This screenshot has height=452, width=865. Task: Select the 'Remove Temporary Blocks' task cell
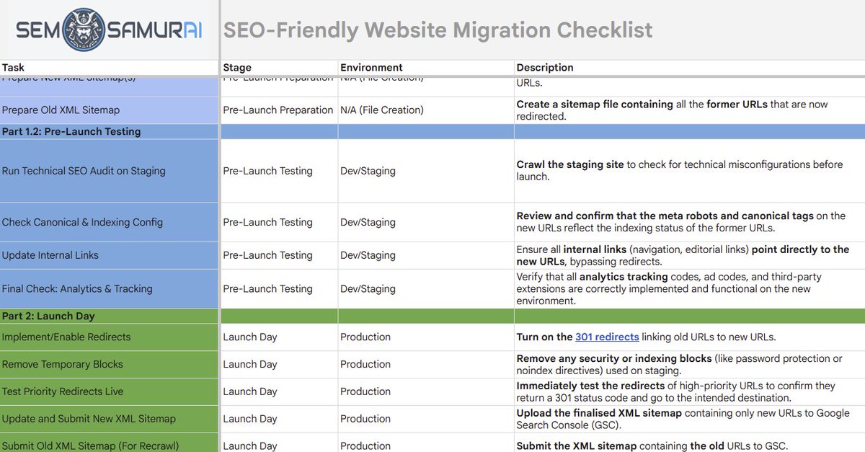pyautogui.click(x=110, y=365)
